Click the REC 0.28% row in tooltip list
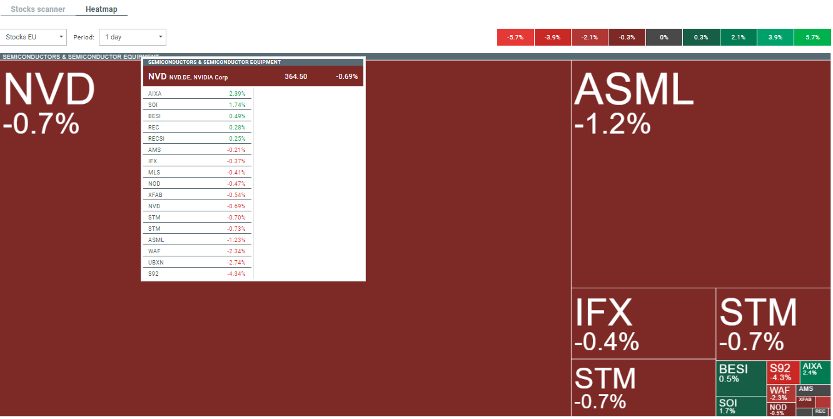833x419 pixels. [x=197, y=127]
